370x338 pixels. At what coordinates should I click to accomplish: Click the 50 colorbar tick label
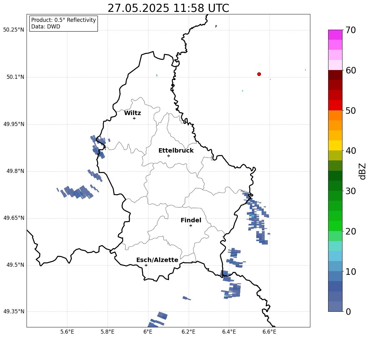tap(351, 110)
